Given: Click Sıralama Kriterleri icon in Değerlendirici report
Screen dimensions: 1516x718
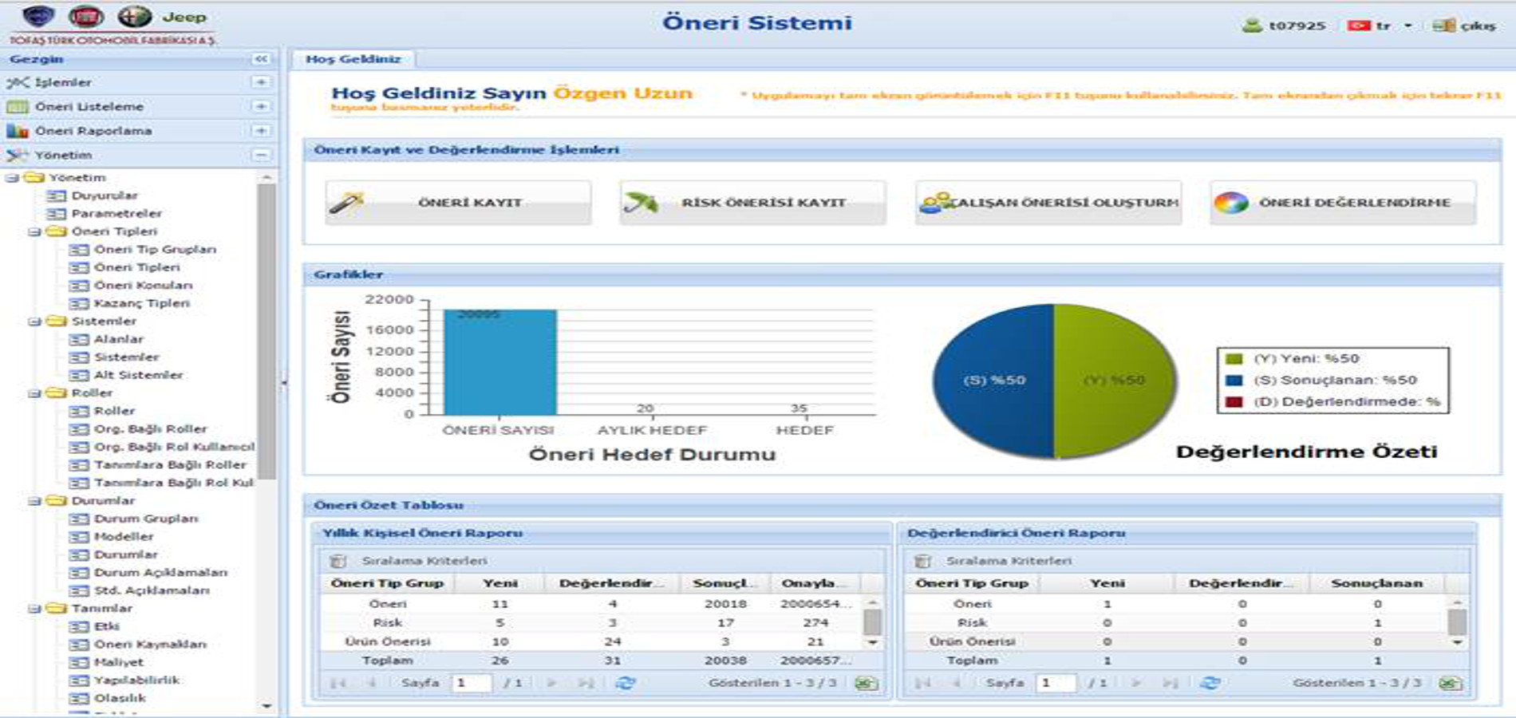Looking at the screenshot, I should [923, 561].
